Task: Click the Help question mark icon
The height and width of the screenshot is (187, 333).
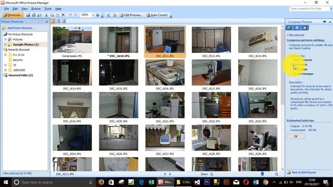Action: tap(98, 15)
